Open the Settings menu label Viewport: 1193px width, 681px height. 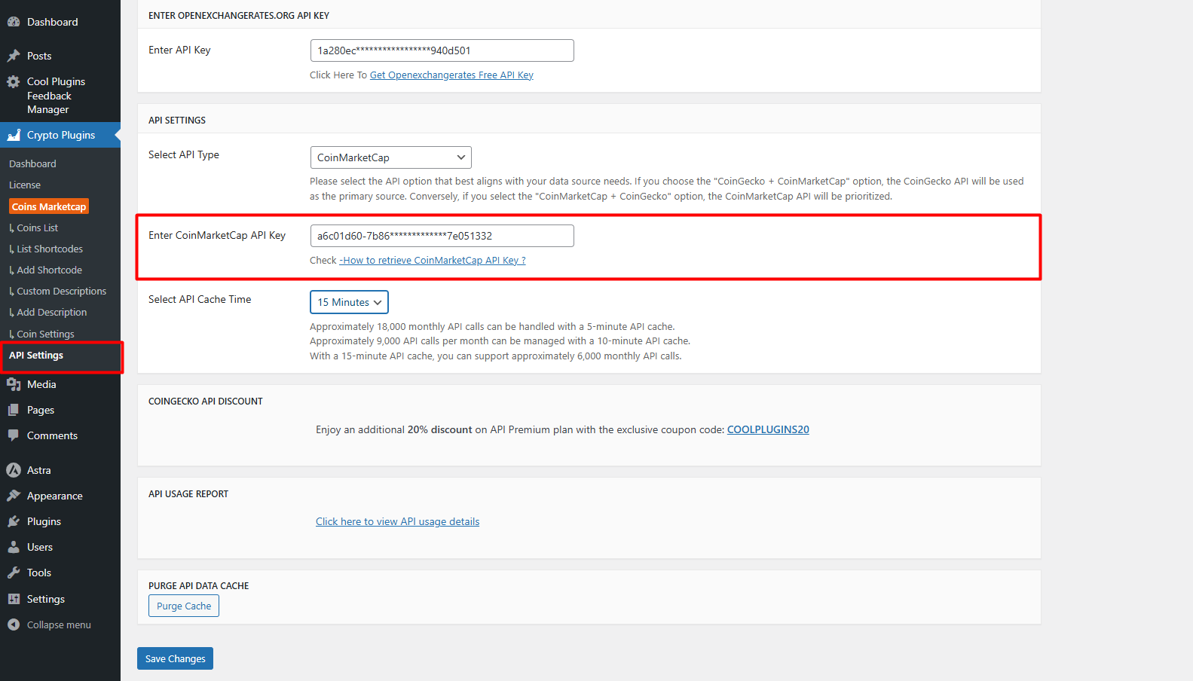pyautogui.click(x=46, y=599)
